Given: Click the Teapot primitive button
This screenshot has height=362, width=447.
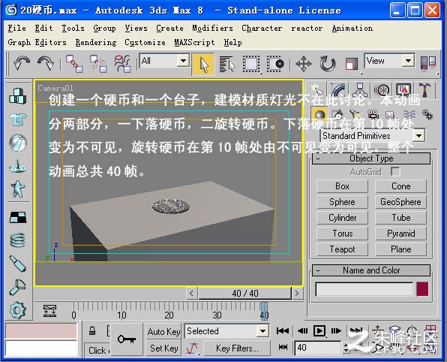Looking at the screenshot, I should coord(342,249).
